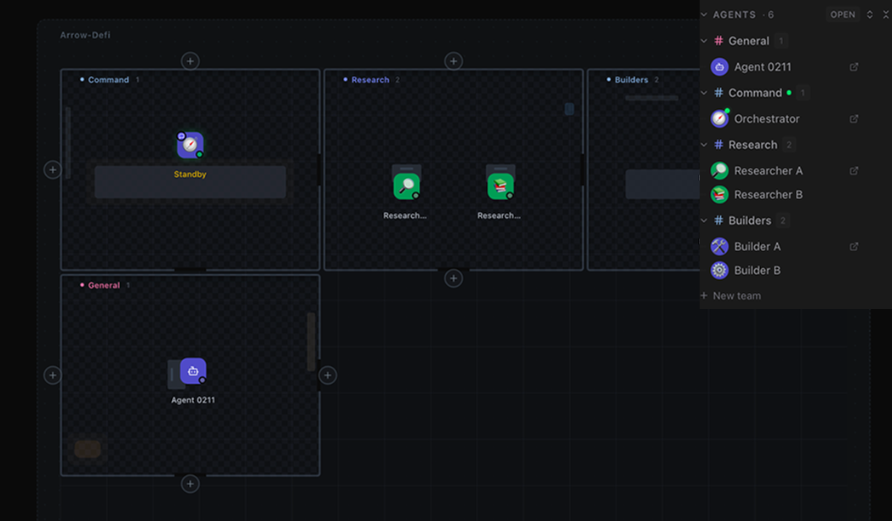Click the Builder B name in the sidebar

tap(758, 270)
